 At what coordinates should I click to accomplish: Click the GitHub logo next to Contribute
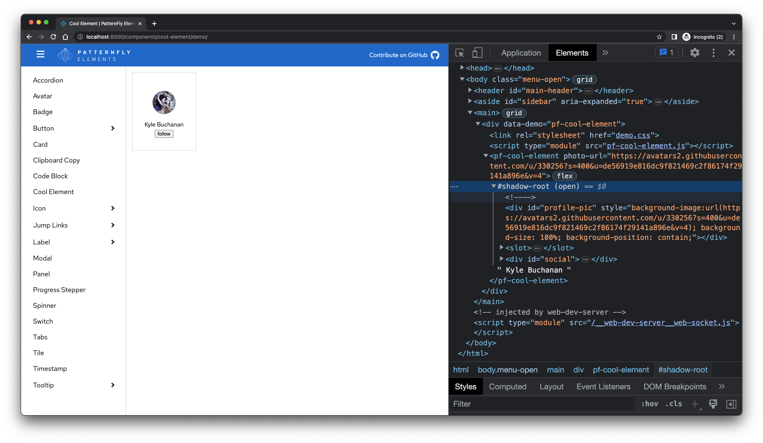point(435,55)
